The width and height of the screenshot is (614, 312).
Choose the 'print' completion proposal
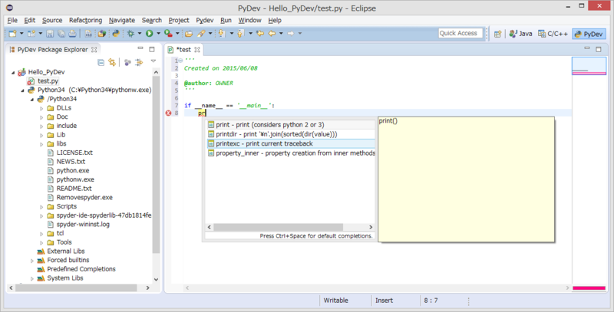[x=290, y=125]
